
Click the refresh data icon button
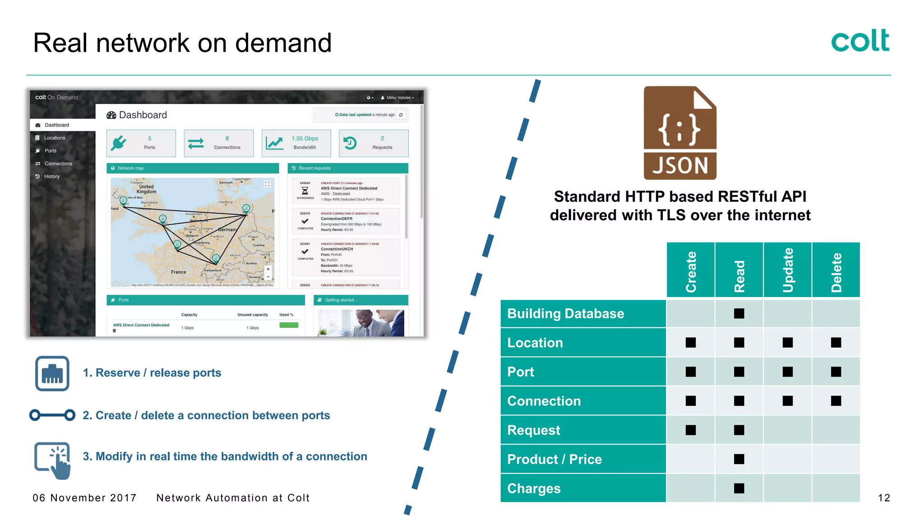point(401,115)
